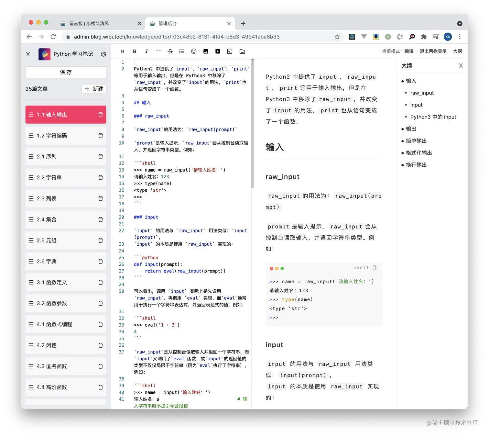
Task: Click 退出两栏显示 to exit split view
Action: pos(433,51)
